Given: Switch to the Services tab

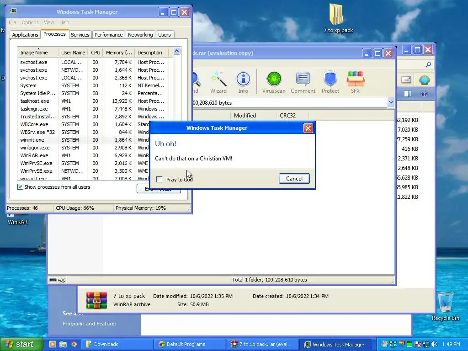Looking at the screenshot, I should coord(80,35).
